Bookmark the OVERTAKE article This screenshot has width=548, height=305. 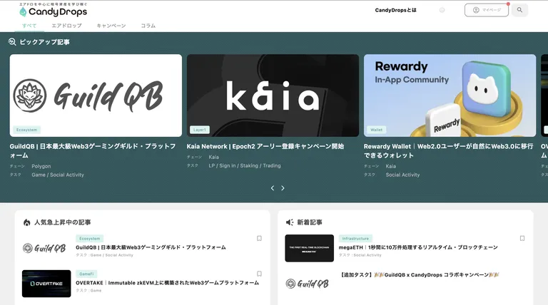[259, 274]
